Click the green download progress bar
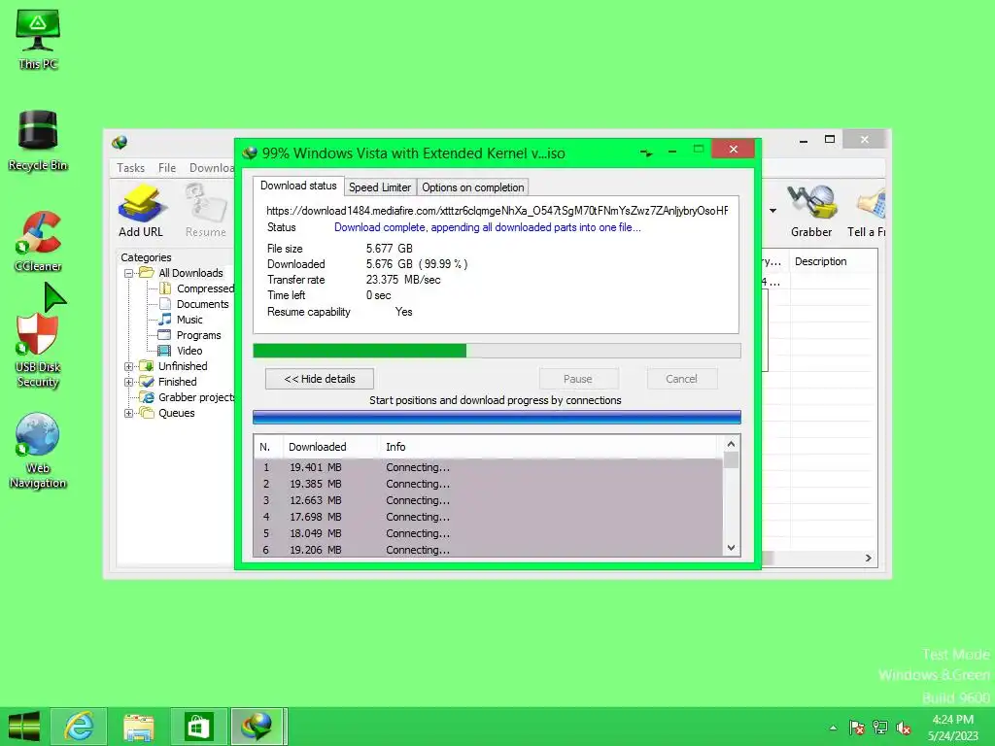 (x=497, y=351)
